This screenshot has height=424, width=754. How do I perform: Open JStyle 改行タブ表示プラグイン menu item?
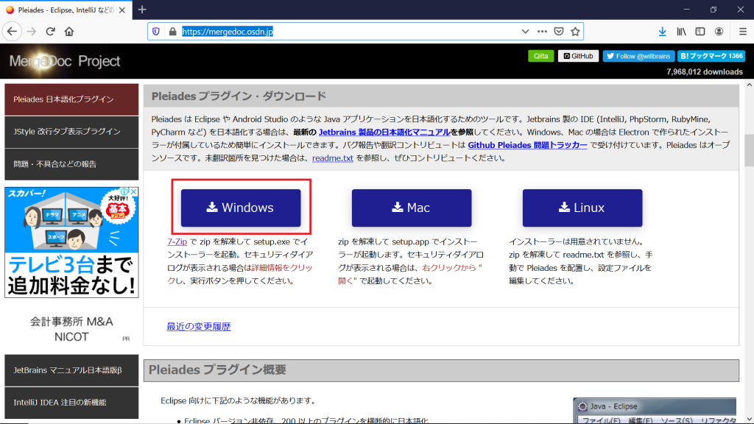click(71, 132)
